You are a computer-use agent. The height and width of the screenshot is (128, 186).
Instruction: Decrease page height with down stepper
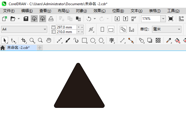point(79,32)
